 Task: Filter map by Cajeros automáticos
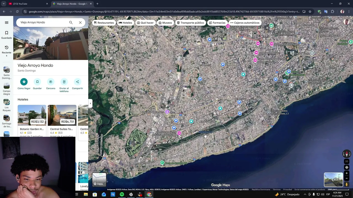click(x=245, y=23)
